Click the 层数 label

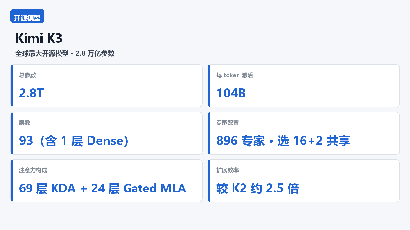25,123
